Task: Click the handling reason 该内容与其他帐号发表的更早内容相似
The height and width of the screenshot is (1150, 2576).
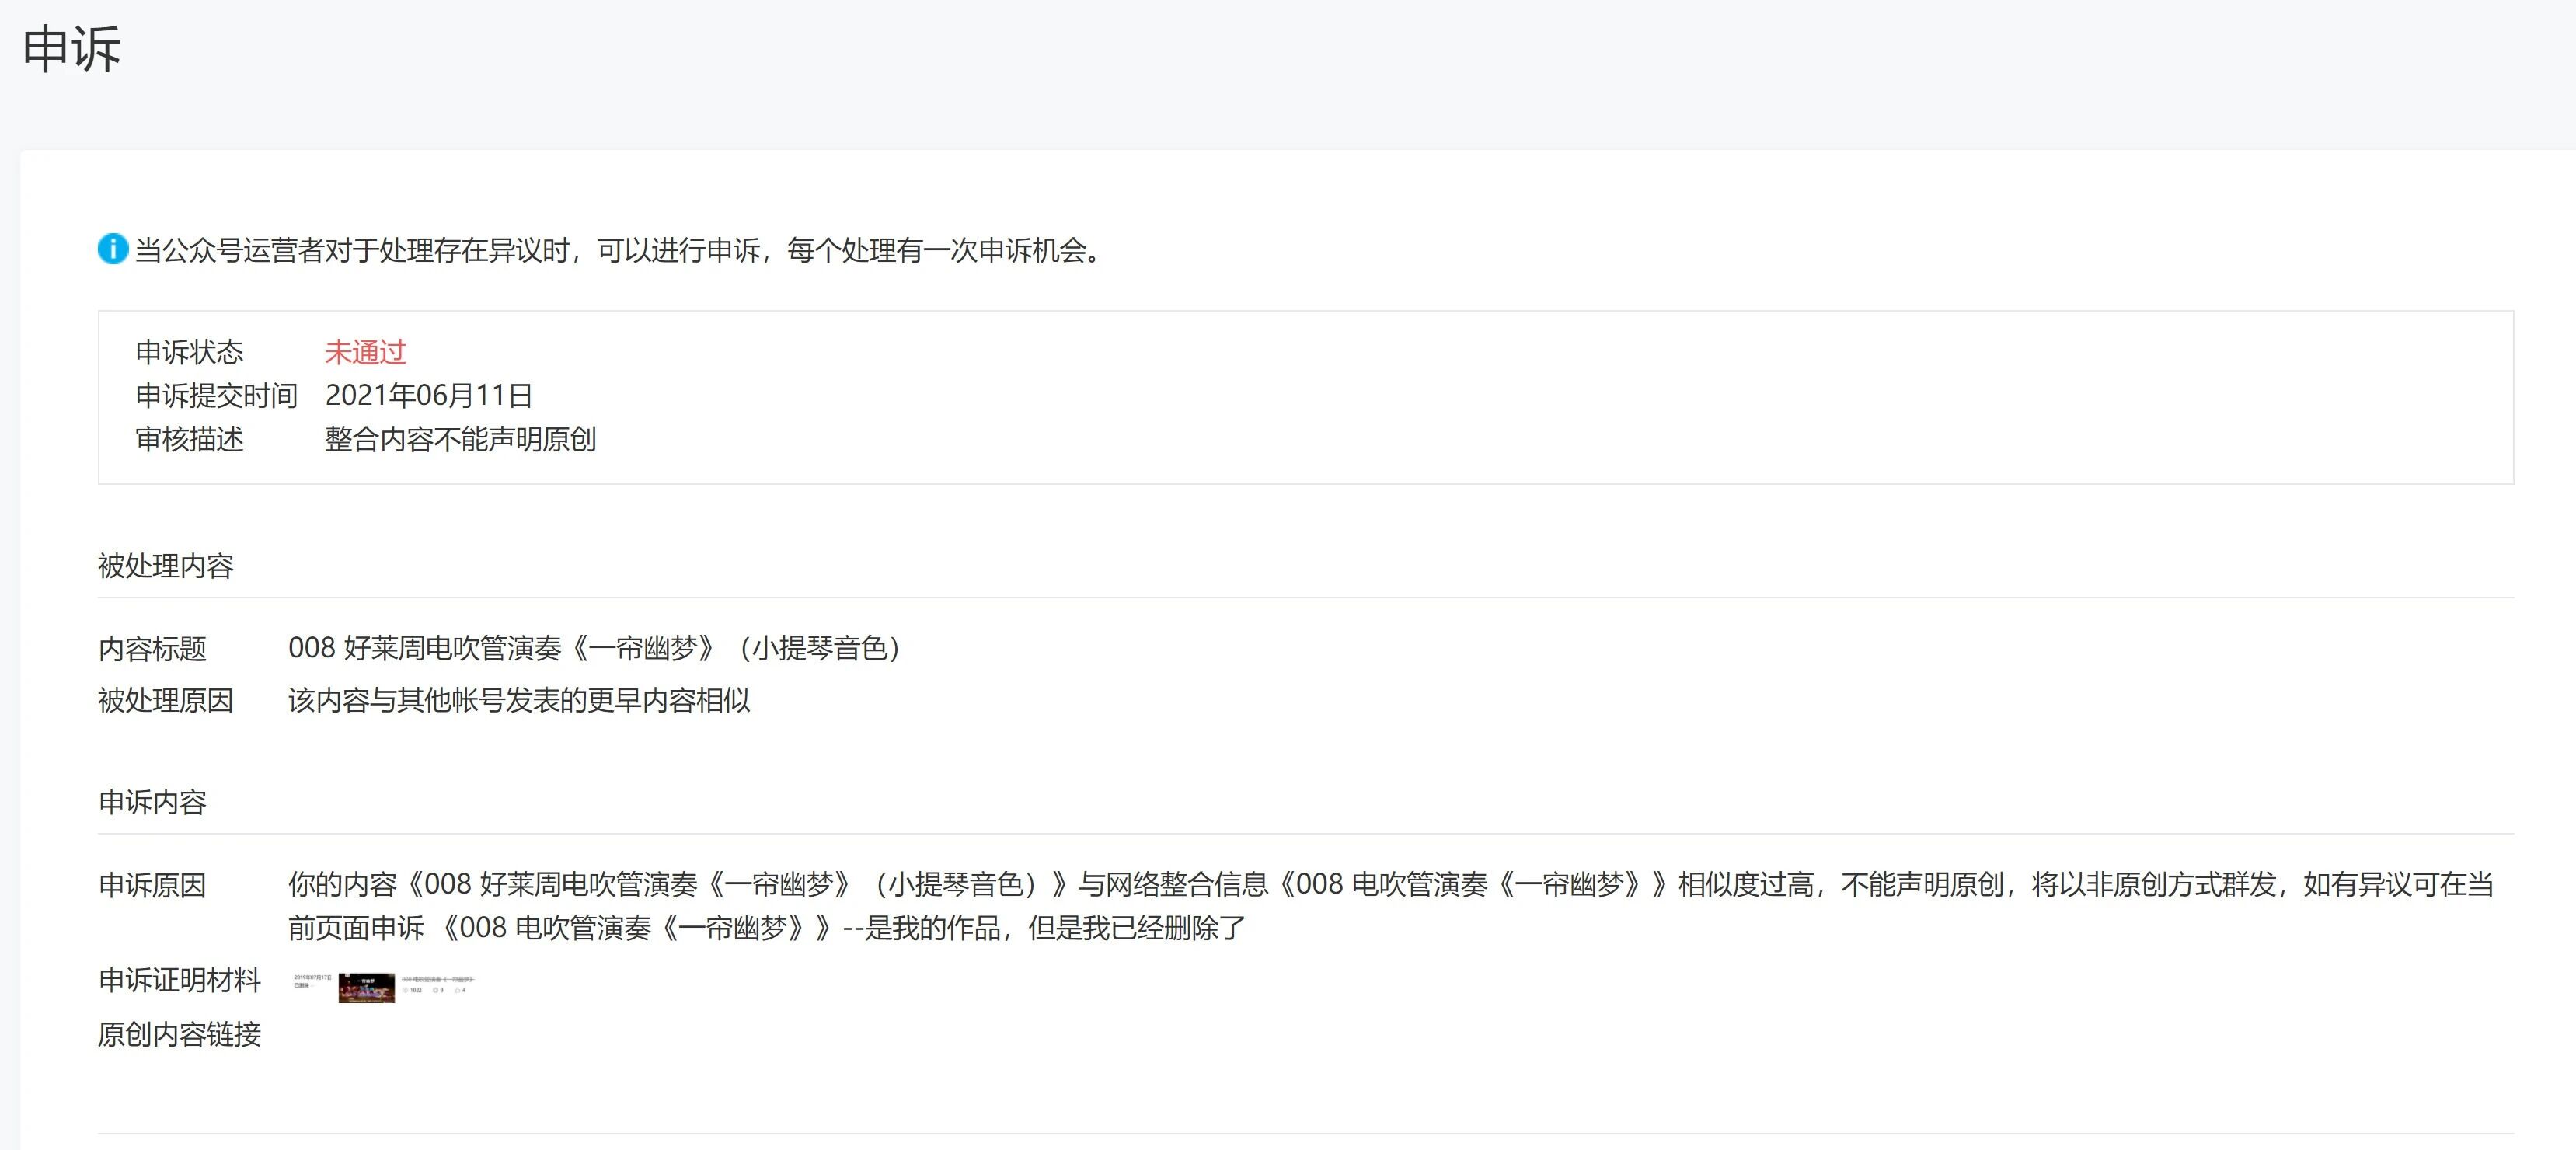Action: 518,700
